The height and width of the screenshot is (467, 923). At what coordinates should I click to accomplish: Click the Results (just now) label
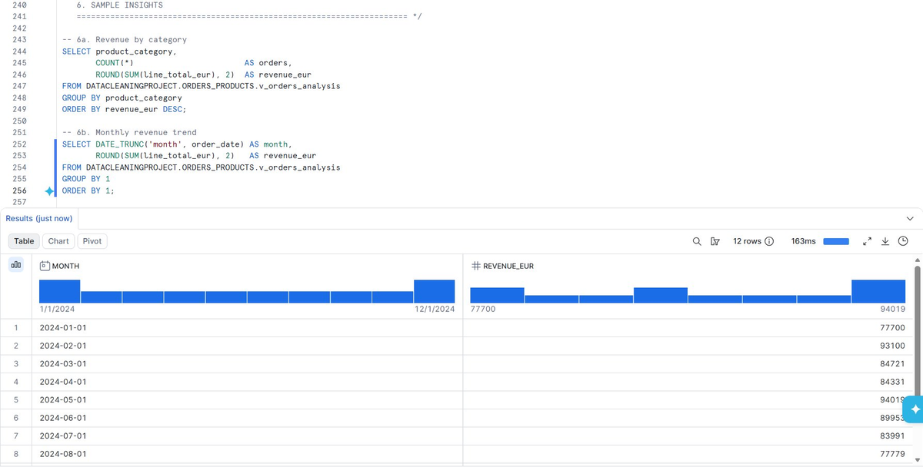click(x=39, y=218)
